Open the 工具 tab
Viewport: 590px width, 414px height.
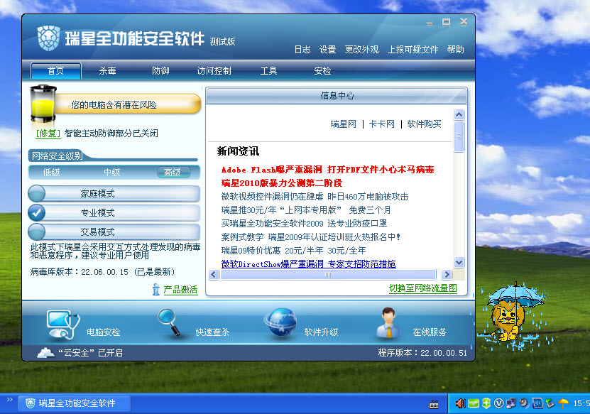pyautogui.click(x=268, y=71)
